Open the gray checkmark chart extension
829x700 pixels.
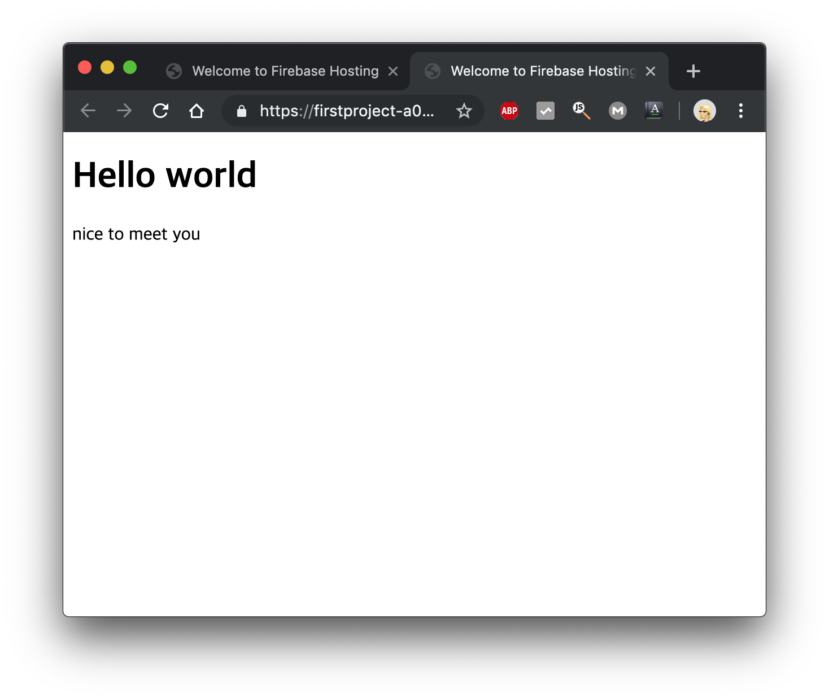(x=546, y=111)
